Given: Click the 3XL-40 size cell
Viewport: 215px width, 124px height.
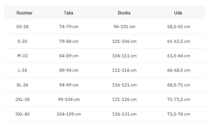Looking at the screenshot, I should coord(22,114).
